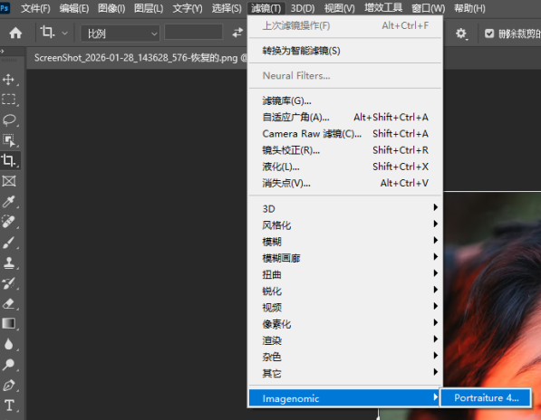Viewport: 541px width, 420px height.
Task: Expand the 模糊画廊 submenu
Action: pos(345,258)
